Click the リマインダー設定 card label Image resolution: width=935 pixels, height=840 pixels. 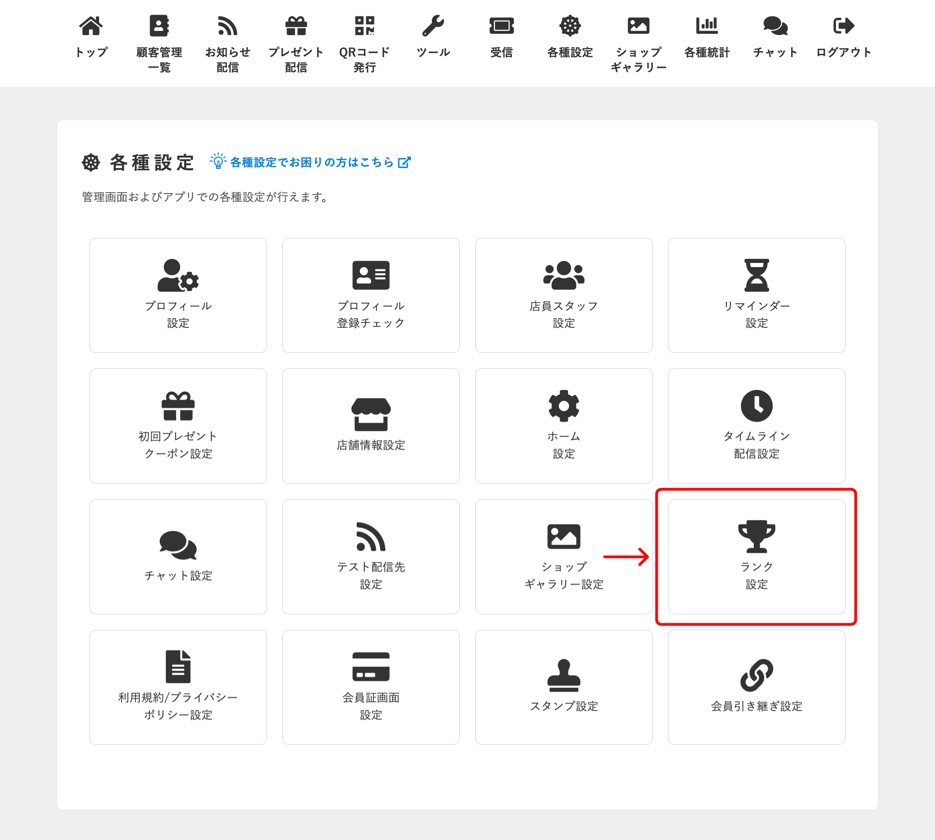(756, 314)
